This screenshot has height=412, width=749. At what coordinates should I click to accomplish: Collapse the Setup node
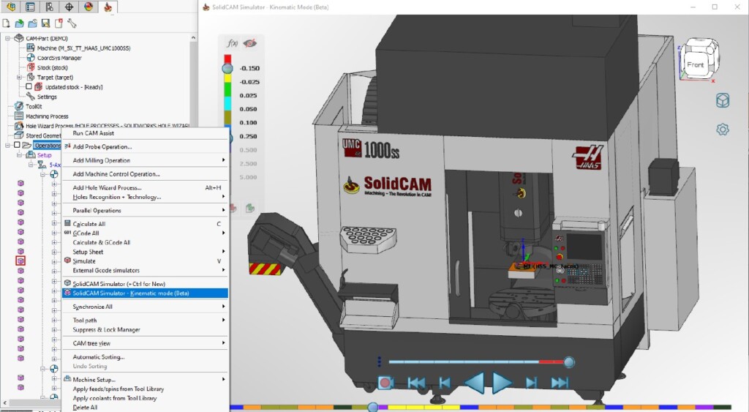point(19,155)
